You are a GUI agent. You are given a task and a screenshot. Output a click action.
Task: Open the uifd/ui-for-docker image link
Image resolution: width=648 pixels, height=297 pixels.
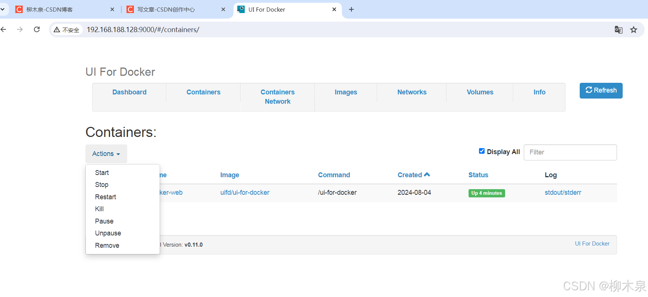coord(245,193)
